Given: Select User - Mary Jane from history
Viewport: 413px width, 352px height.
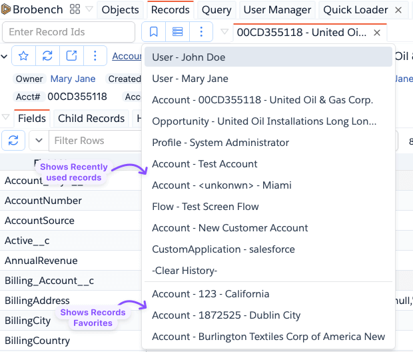Looking at the screenshot, I should pos(268,79).
